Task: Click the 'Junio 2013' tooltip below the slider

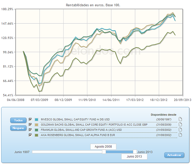Action: (x=134, y=157)
